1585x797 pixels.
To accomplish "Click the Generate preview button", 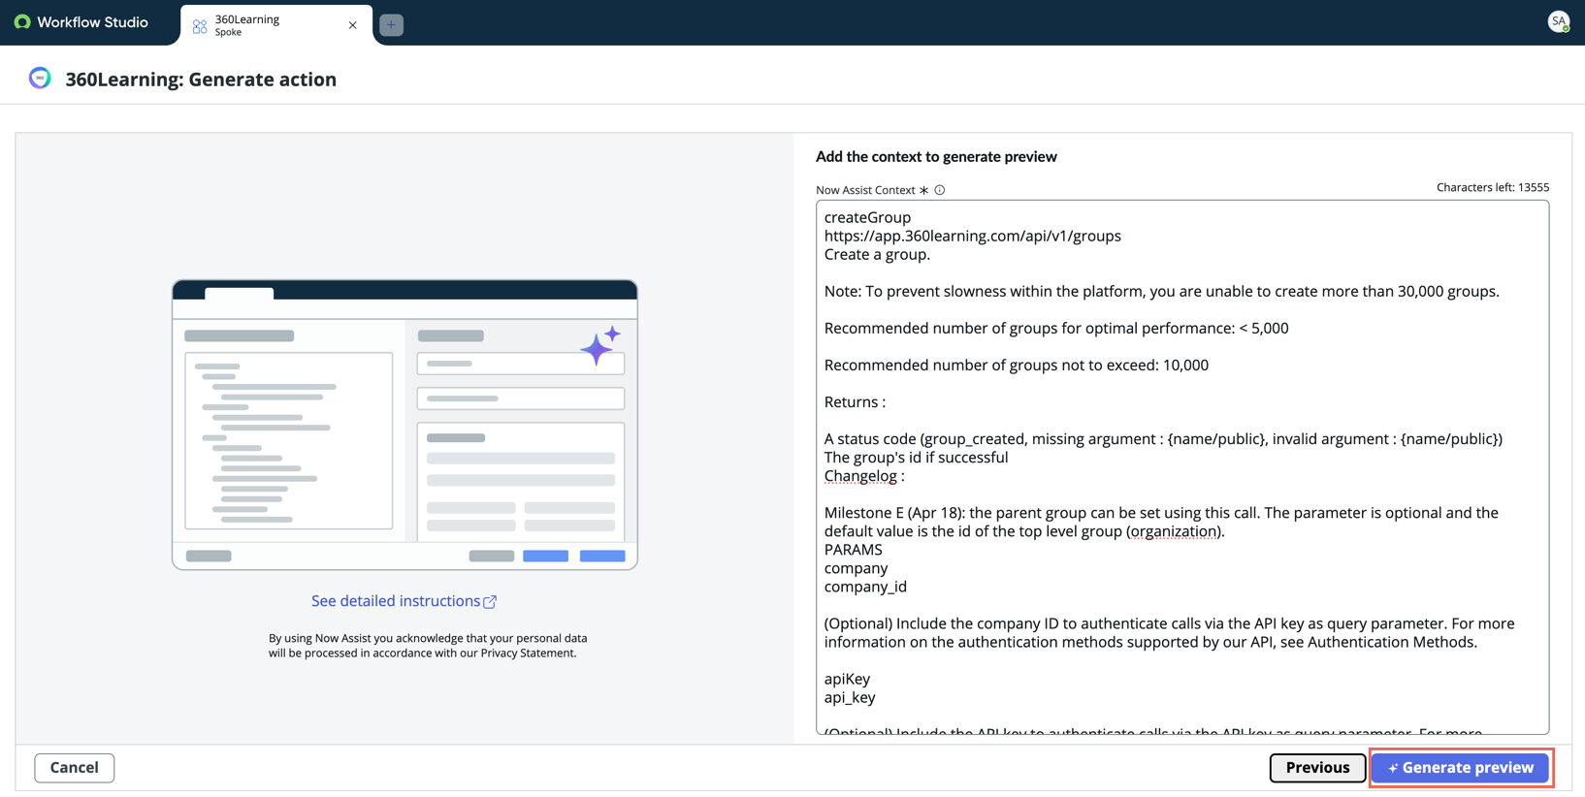I will [1460, 767].
